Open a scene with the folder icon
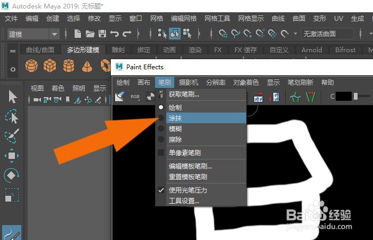373x240 pixels. click(90, 34)
